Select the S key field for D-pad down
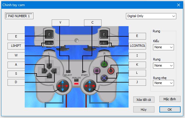This screenshot has height=118, width=185. [16, 74]
